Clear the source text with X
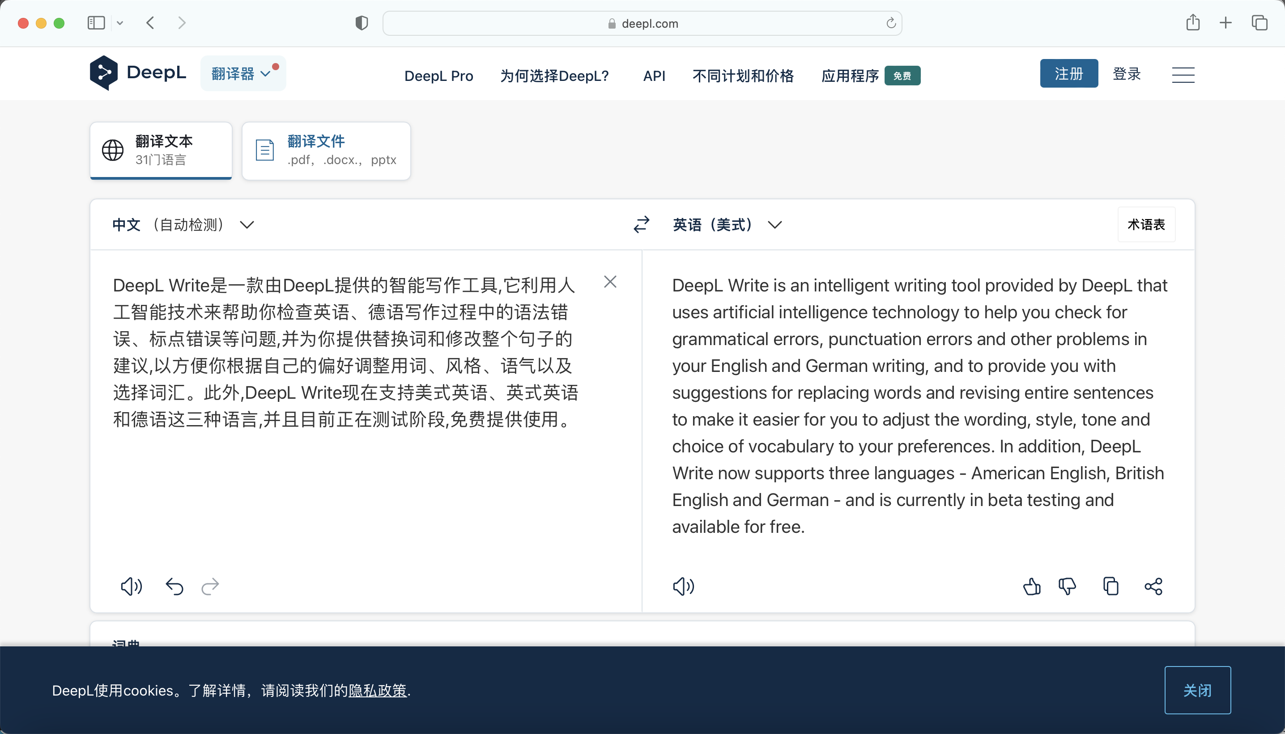The width and height of the screenshot is (1285, 734). point(610,282)
